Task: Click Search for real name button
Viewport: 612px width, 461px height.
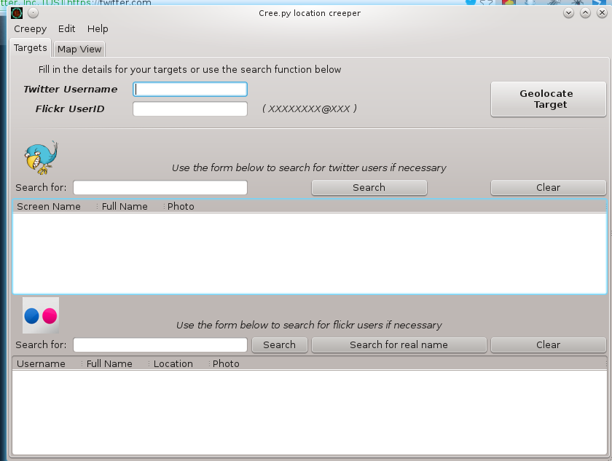Action: click(399, 344)
